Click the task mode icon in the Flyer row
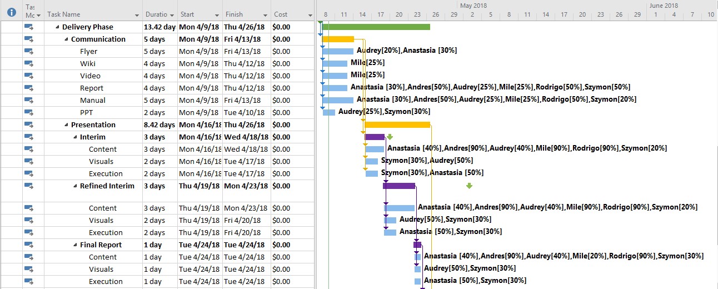 pyautogui.click(x=29, y=51)
